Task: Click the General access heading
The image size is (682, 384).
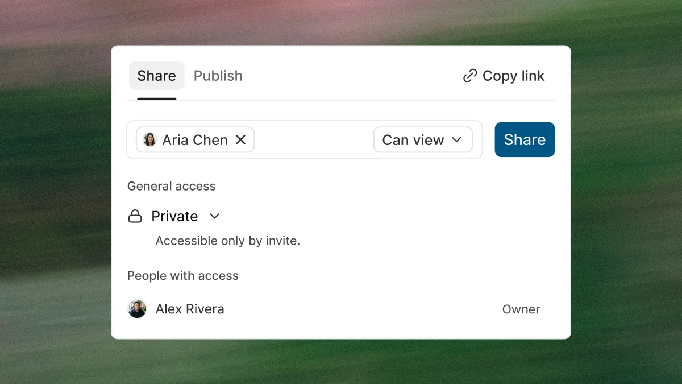Action: pos(172,186)
